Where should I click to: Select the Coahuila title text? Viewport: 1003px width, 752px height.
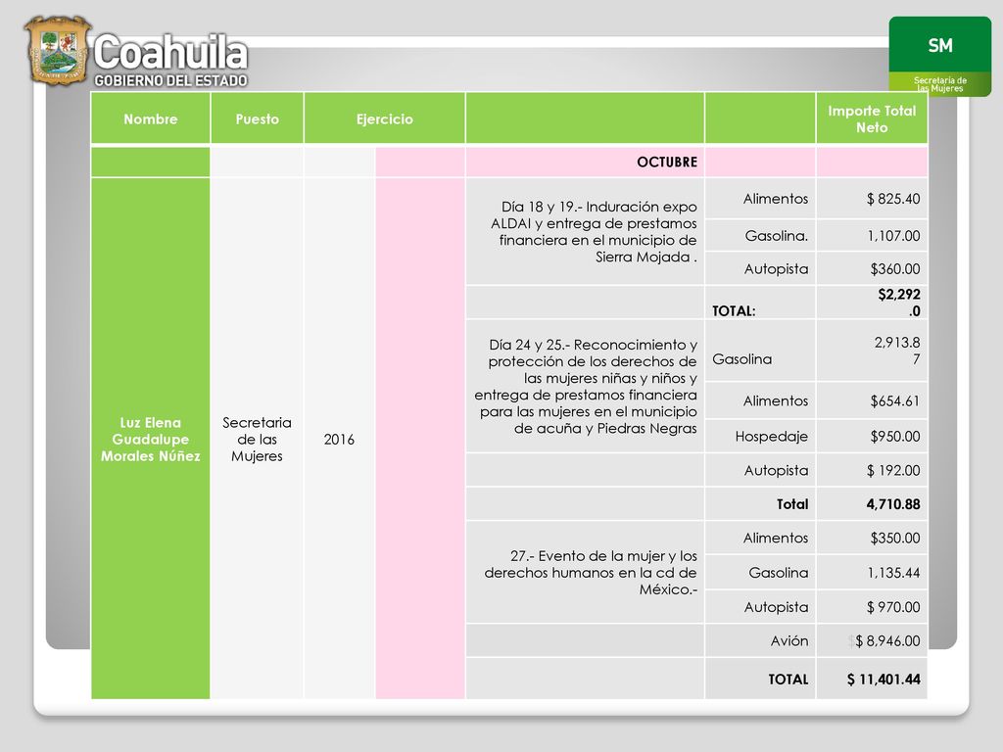pyautogui.click(x=170, y=53)
